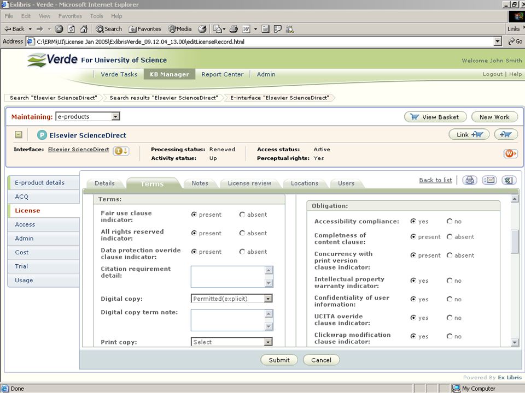Set Clickwrap modification clause to yes

(x=413, y=336)
